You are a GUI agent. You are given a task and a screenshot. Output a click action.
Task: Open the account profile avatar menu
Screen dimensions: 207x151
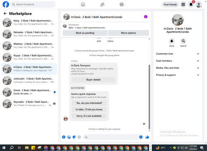[199, 5]
